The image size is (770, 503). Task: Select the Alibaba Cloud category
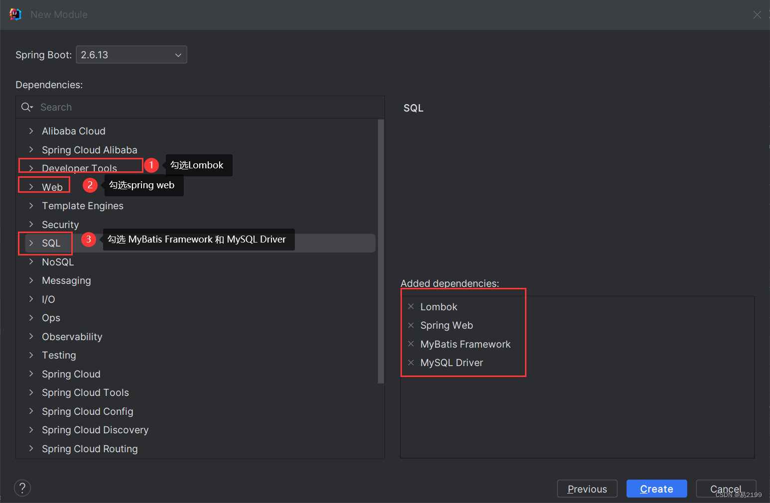(x=74, y=131)
